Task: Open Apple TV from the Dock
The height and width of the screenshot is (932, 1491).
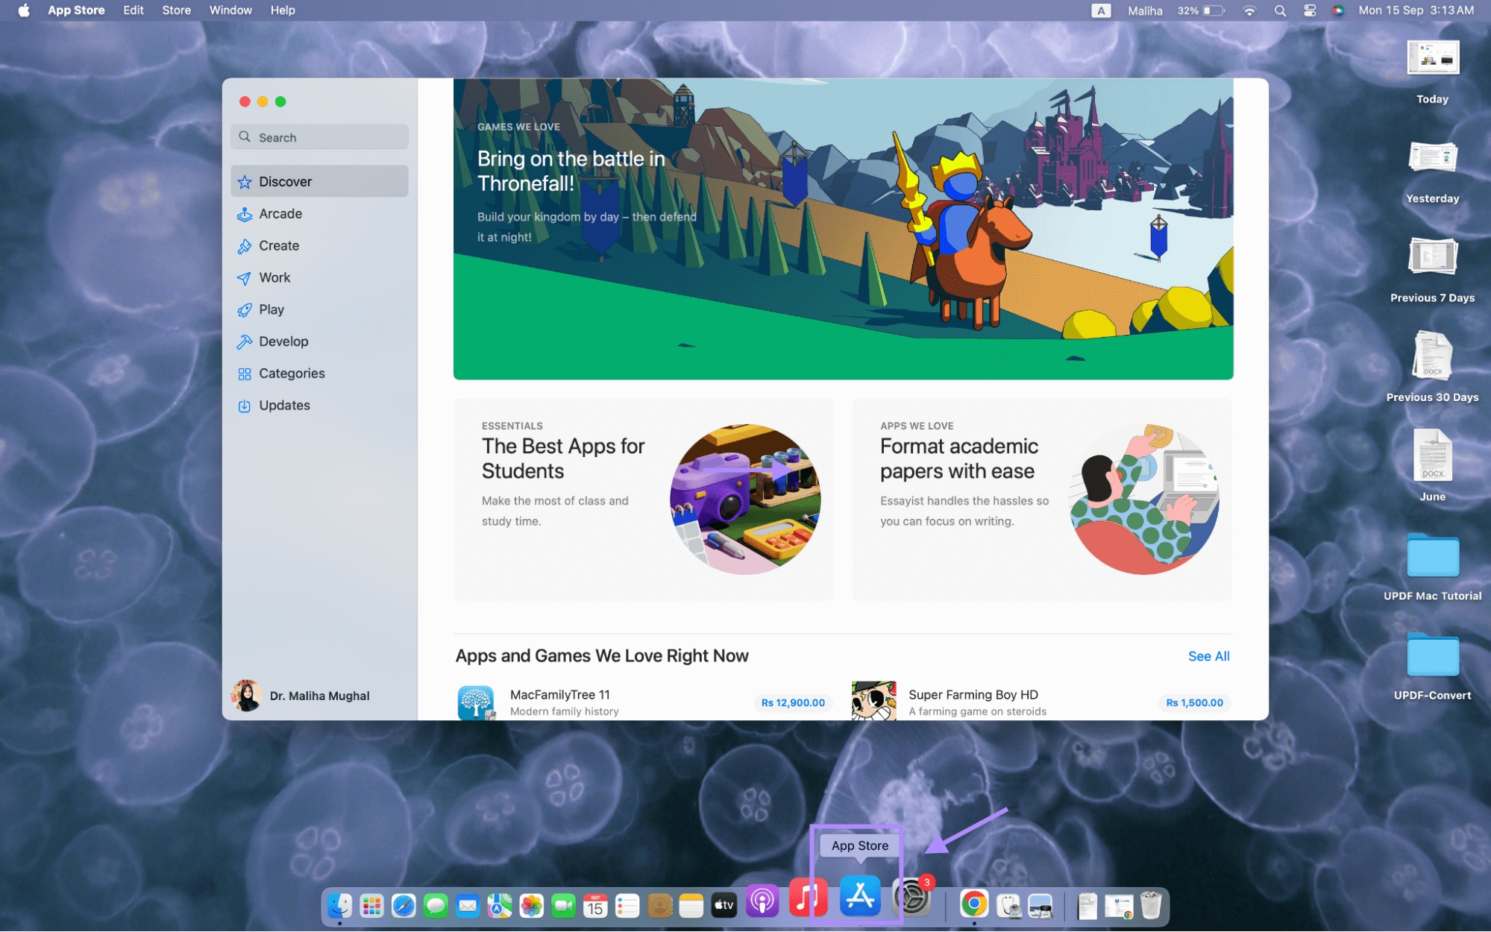Action: click(x=723, y=905)
